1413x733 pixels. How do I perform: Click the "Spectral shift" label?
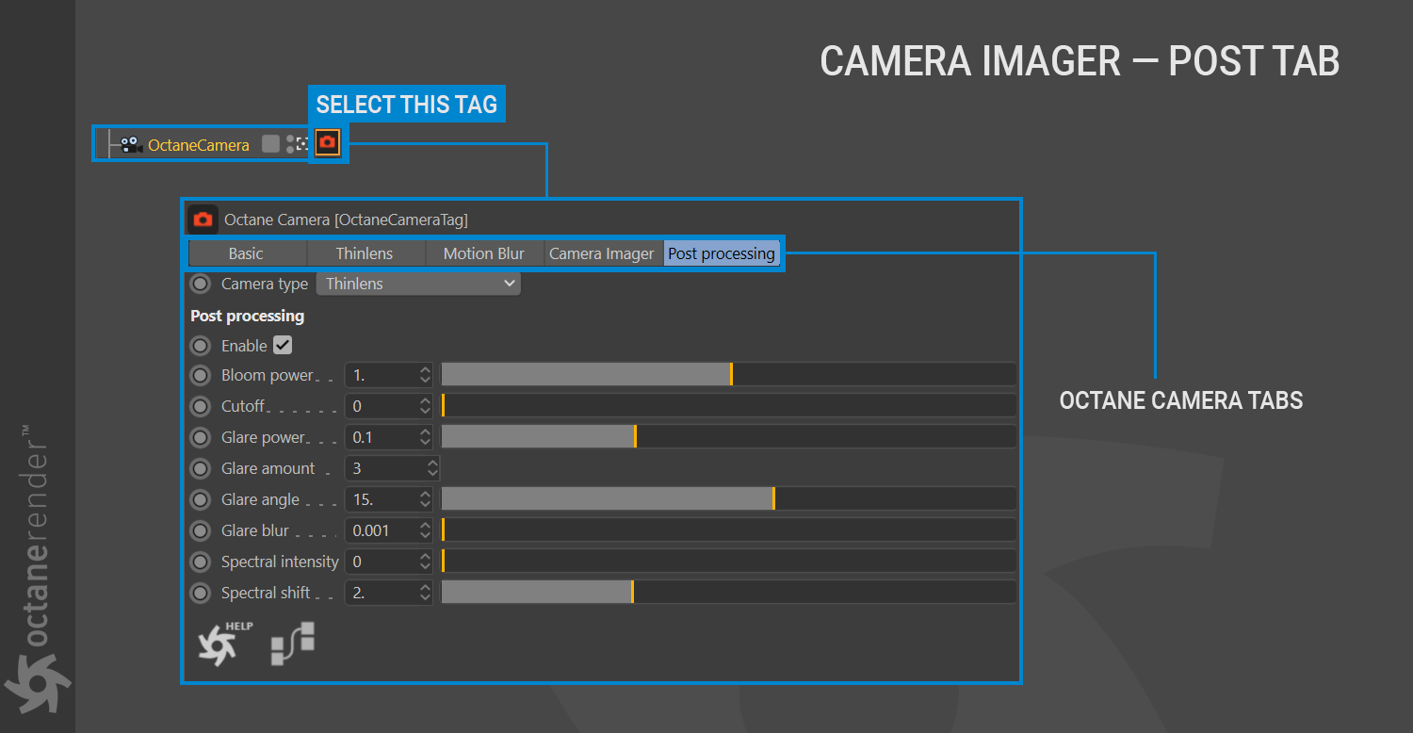[x=266, y=593]
